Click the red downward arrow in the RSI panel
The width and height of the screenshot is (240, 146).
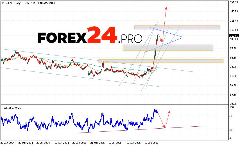click(x=161, y=120)
